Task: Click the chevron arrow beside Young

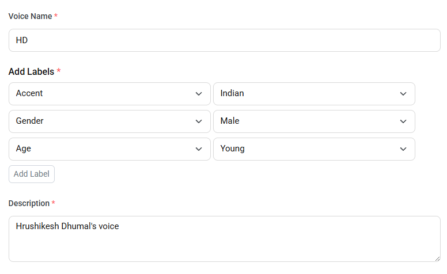Action: pos(403,149)
